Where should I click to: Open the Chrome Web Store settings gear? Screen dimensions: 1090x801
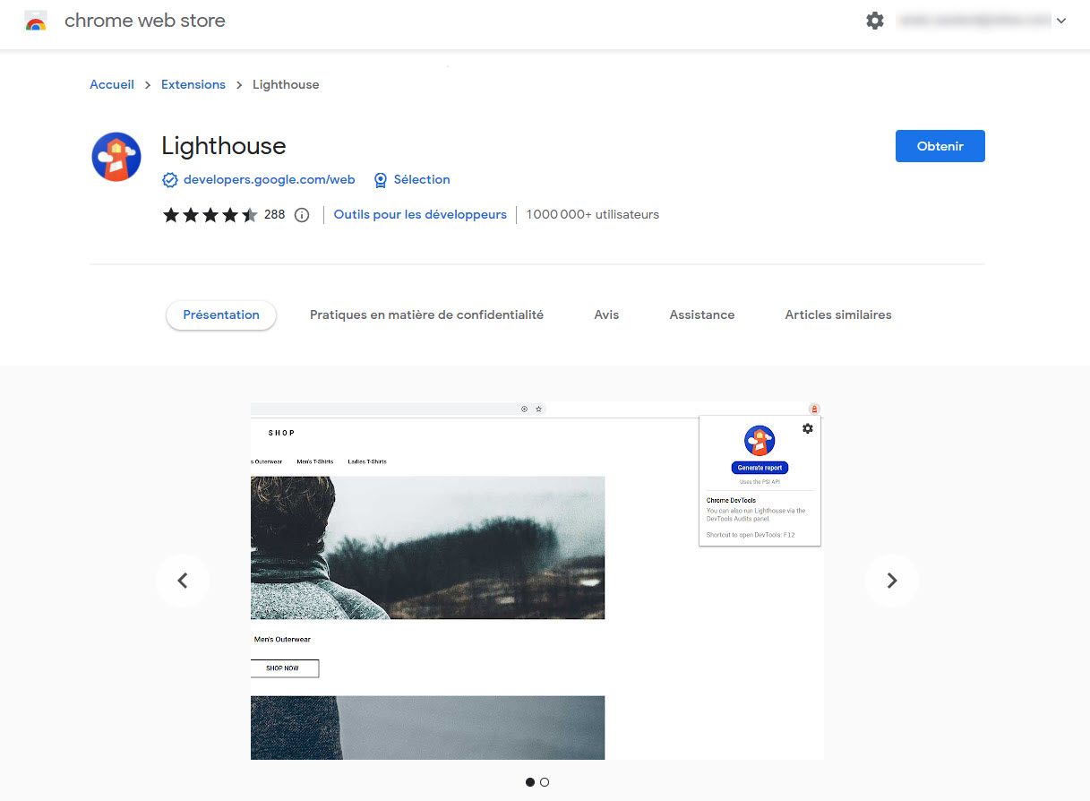(875, 20)
